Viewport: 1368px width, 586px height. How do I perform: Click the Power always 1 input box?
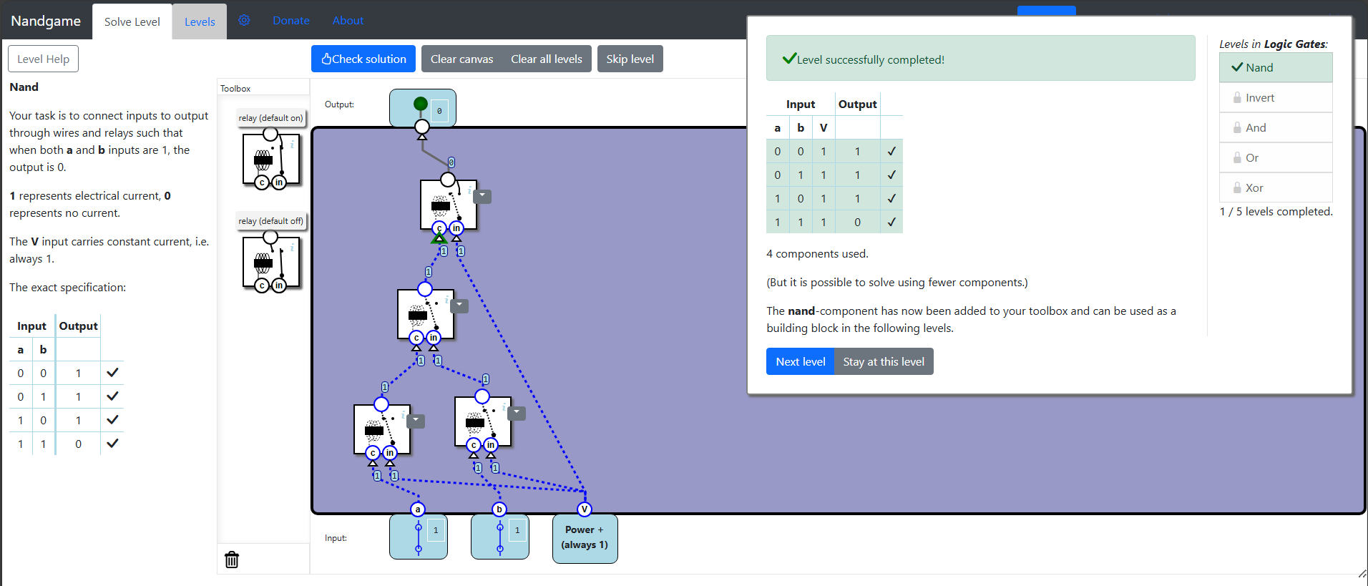click(x=585, y=538)
